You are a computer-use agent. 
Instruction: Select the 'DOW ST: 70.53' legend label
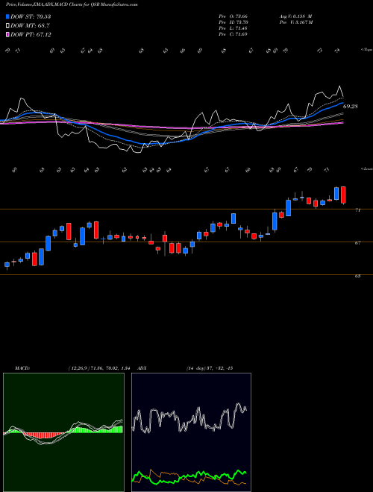point(31,16)
